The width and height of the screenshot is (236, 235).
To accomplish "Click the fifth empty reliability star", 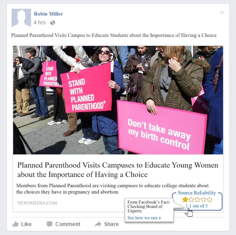I will (x=210, y=200).
